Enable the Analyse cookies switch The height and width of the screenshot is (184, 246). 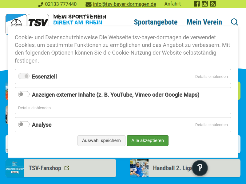pos(24,125)
